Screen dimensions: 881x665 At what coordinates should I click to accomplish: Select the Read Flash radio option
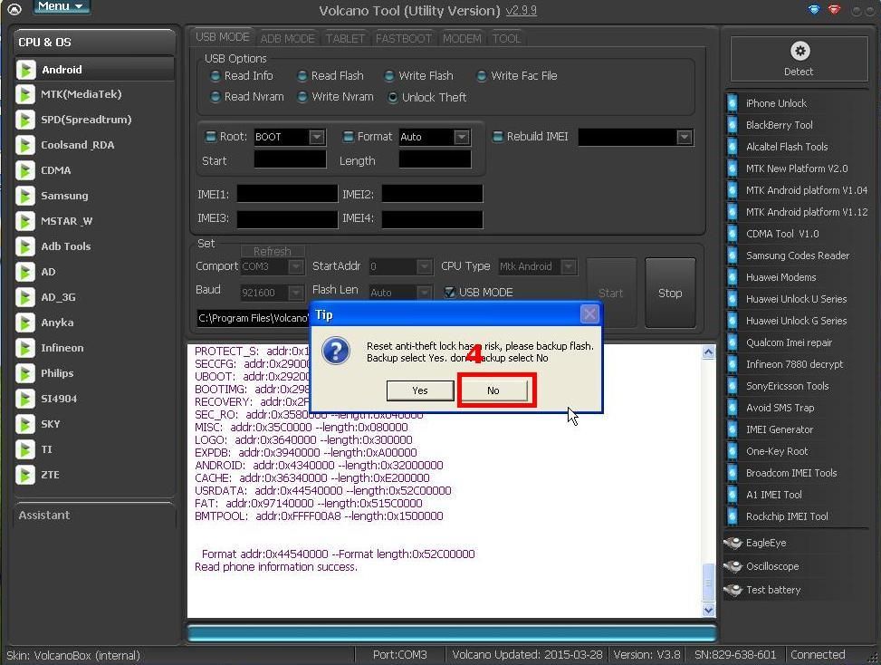302,76
